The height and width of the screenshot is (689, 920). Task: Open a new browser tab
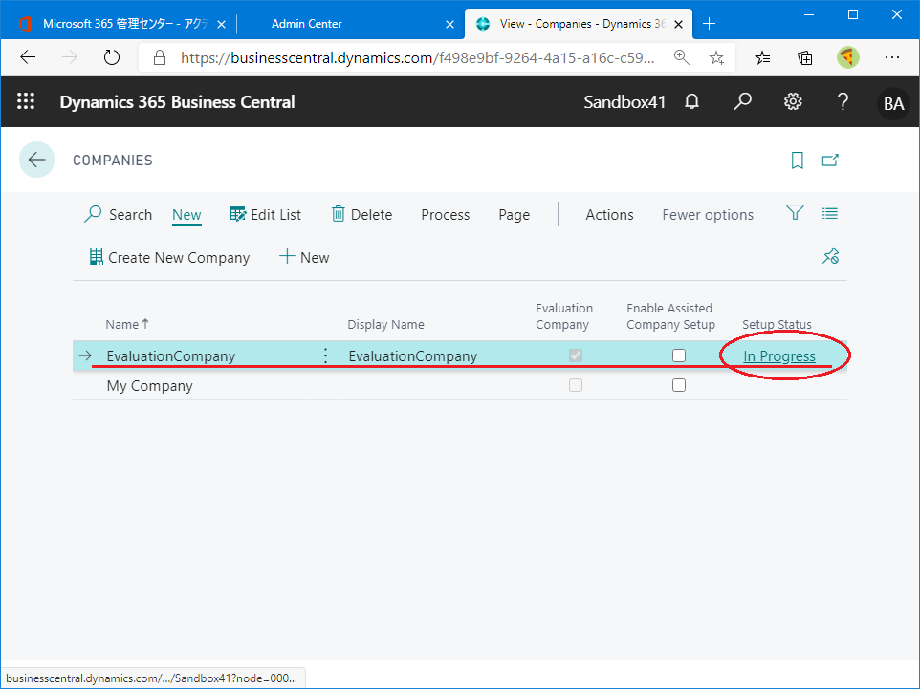[x=709, y=24]
